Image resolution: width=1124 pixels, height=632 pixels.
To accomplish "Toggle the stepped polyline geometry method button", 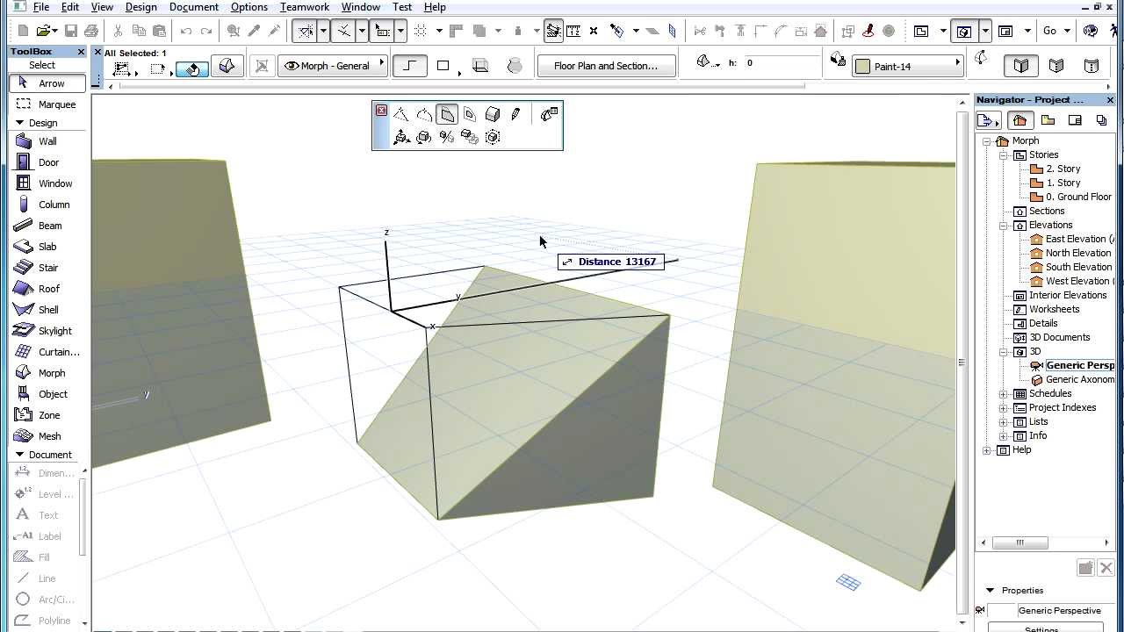I will coord(408,66).
